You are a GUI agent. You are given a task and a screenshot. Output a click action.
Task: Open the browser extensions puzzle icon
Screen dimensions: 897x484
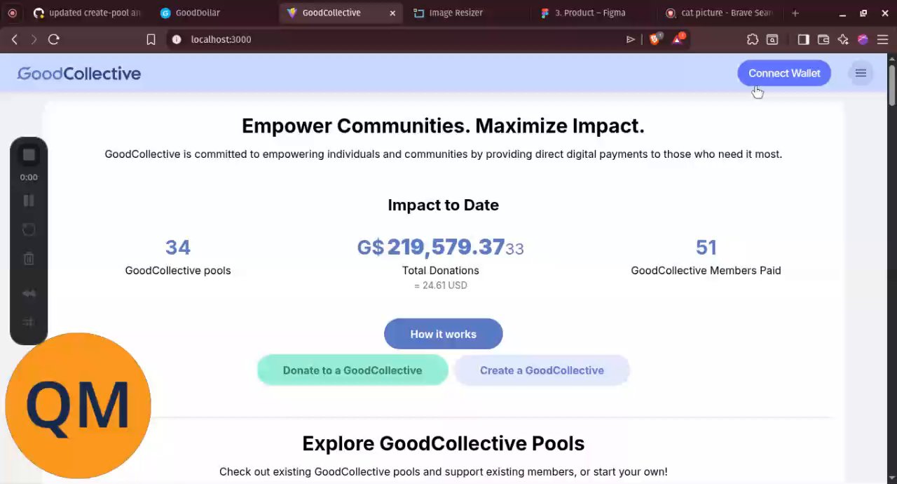pyautogui.click(x=752, y=39)
